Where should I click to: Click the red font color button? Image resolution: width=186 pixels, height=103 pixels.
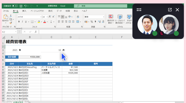click(44, 22)
